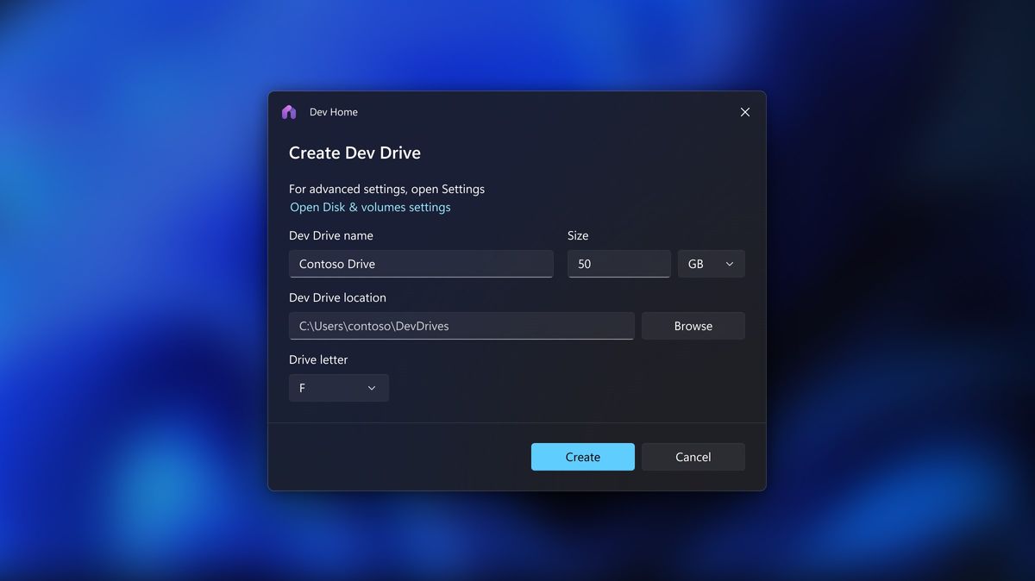Click the Create Dev Drive heading
The width and height of the screenshot is (1035, 581).
(354, 153)
